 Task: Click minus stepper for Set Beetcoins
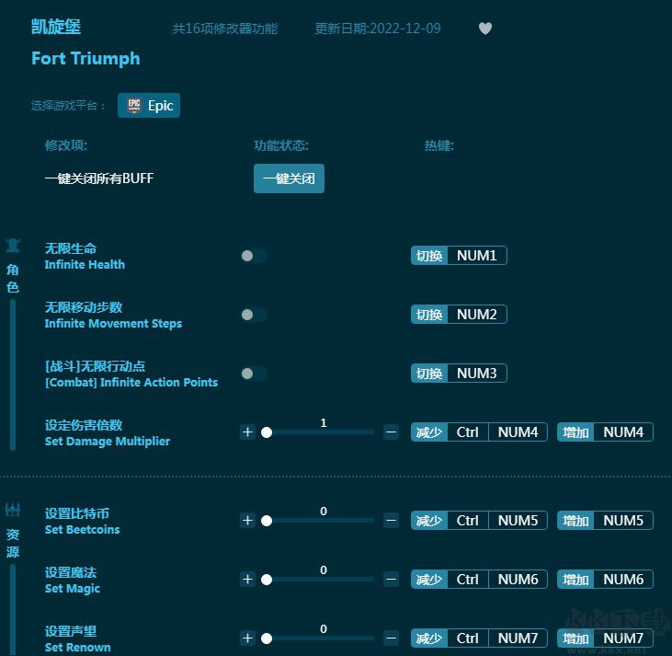(391, 521)
